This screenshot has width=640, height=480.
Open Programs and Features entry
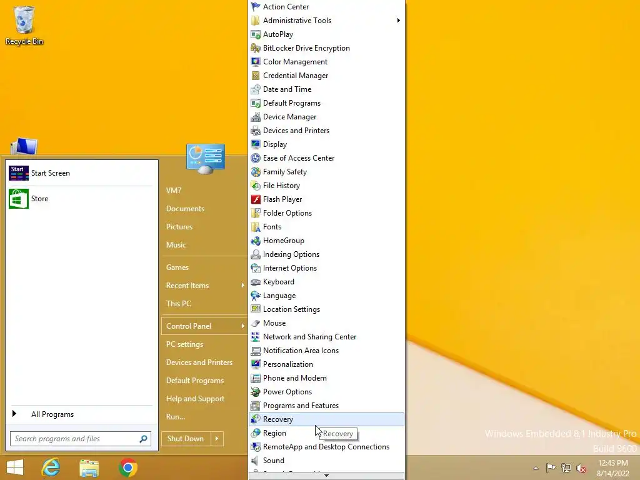(326, 406)
